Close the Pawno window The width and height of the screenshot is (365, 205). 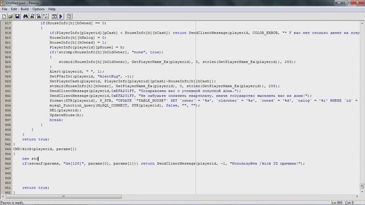tap(358, 2)
